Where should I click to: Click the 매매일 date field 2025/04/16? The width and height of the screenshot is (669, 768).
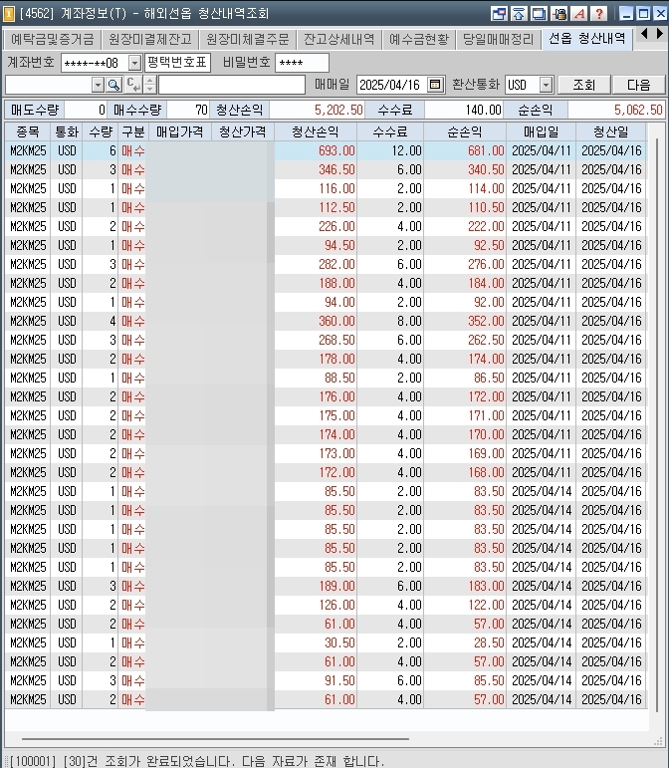[x=391, y=85]
